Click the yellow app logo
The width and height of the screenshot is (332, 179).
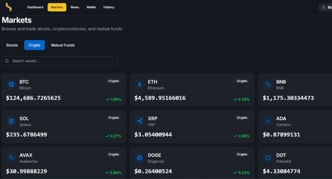[9, 7]
